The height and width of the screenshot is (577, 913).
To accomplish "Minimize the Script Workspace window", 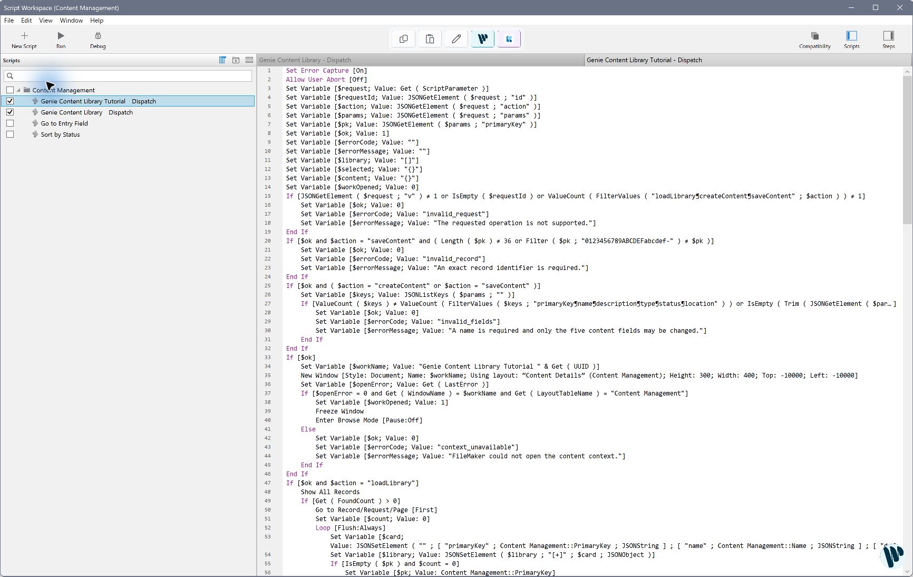I will tap(851, 7).
